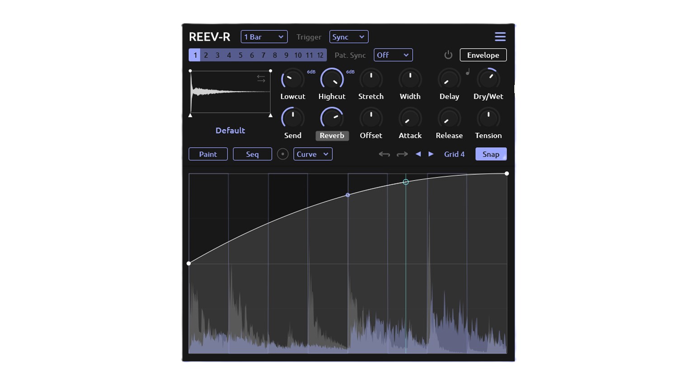Open the Trigger Sync dropdown
Image resolution: width=696 pixels, height=384 pixels.
348,37
